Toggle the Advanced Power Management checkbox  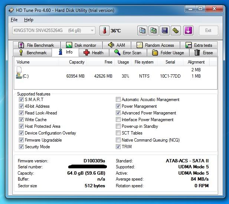pos(118,113)
